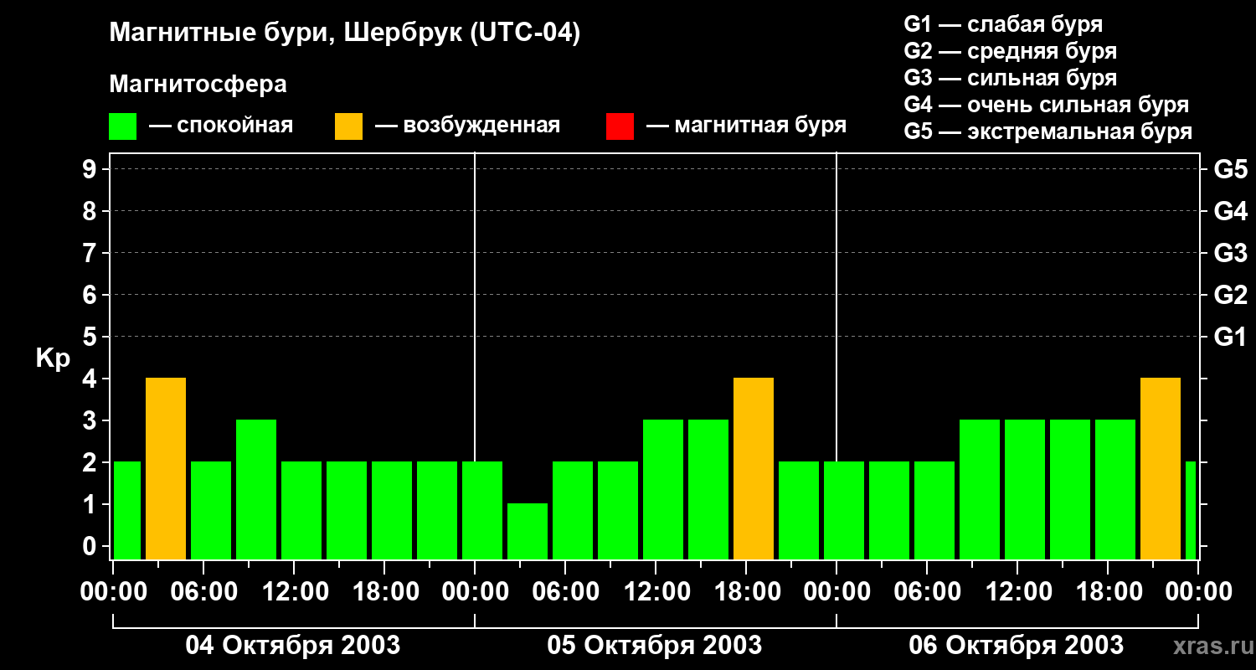Image resolution: width=1256 pixels, height=670 pixels.
Task: Click the '— возбужденная' legend label
Action: (468, 126)
